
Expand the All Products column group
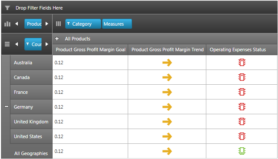(x=57, y=39)
